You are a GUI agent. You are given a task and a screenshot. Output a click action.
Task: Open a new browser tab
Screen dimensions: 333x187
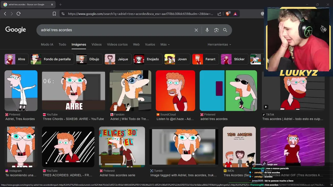(60, 4)
